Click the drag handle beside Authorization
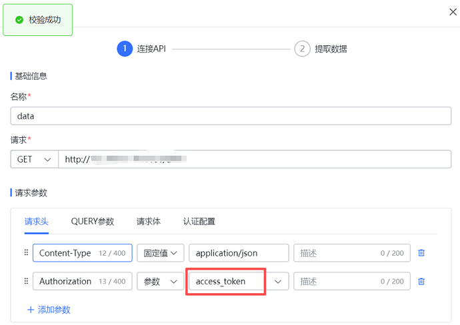This screenshot has width=460, height=325. coord(26,281)
